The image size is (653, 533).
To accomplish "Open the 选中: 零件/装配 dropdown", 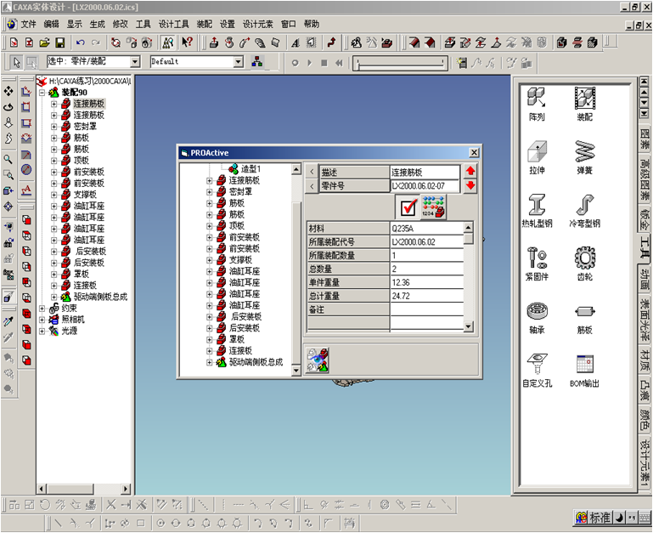I will (134, 62).
